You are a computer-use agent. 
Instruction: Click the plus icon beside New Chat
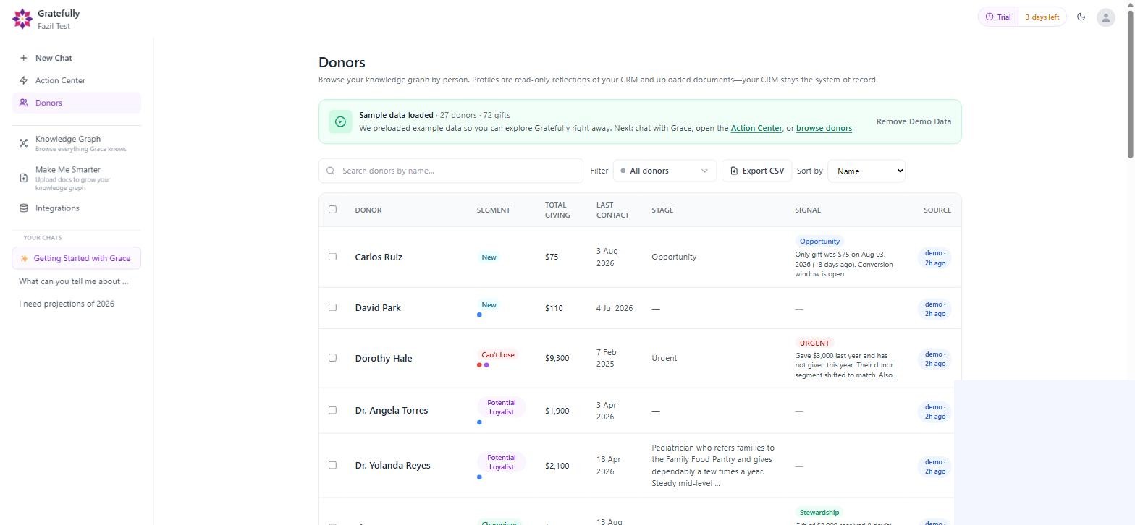(x=24, y=58)
